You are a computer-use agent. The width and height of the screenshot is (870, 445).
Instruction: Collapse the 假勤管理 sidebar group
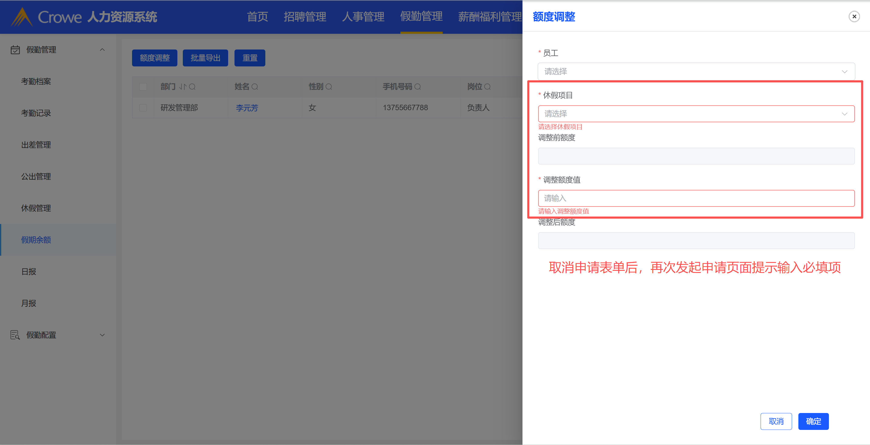[x=102, y=50]
